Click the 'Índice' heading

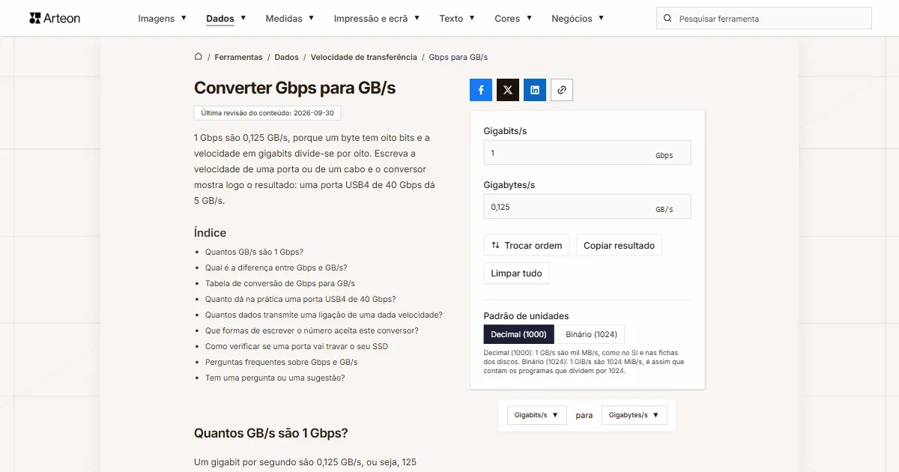210,233
